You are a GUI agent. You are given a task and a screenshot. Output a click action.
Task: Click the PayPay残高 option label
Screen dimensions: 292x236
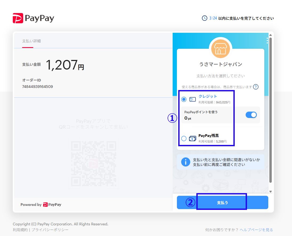pos(209,136)
